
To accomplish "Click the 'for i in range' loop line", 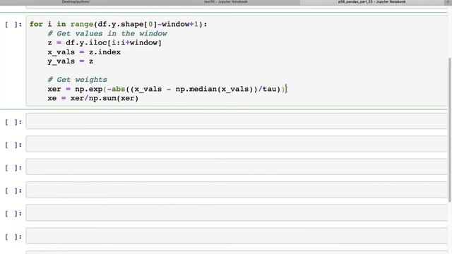I will coord(118,24).
